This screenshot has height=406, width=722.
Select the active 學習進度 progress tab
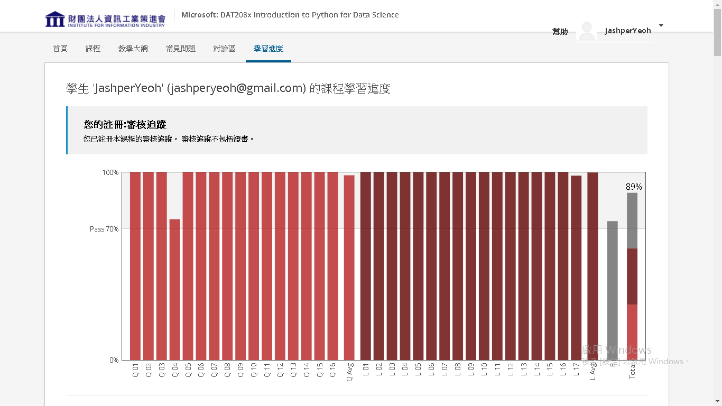(x=268, y=48)
